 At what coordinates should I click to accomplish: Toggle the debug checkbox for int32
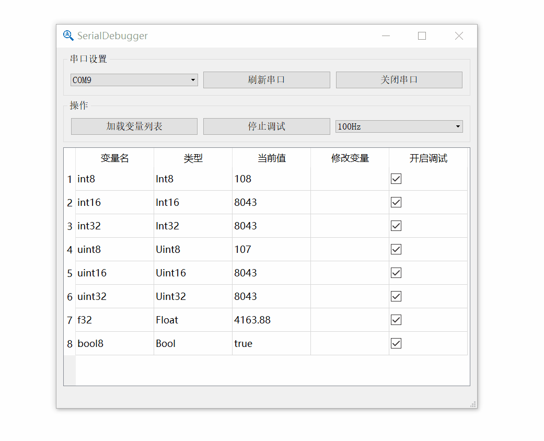tap(396, 226)
